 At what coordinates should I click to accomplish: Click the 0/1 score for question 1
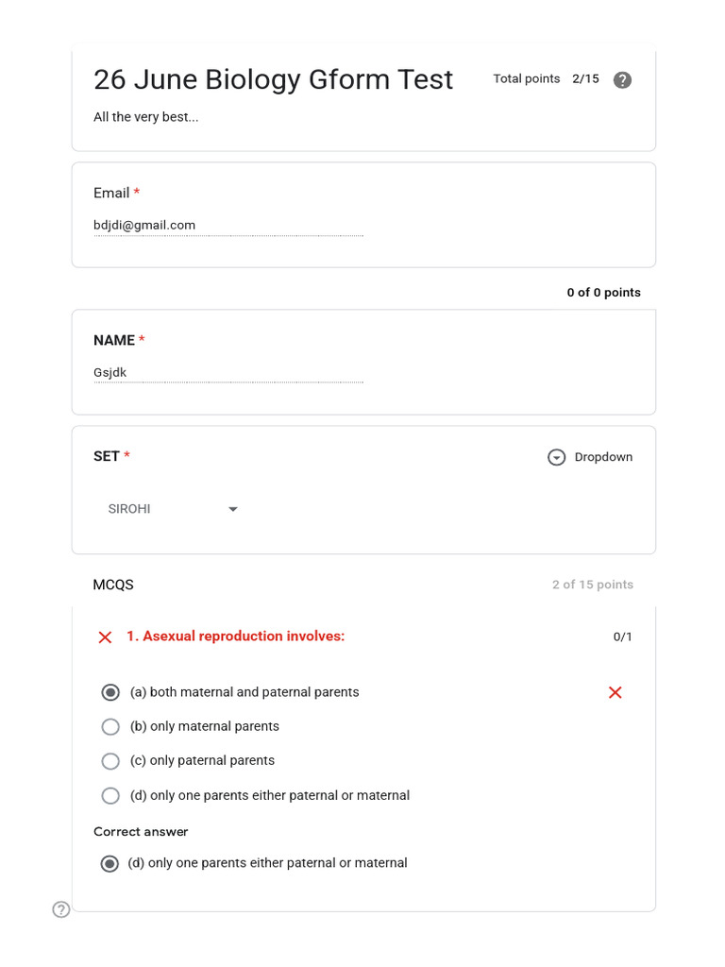(x=623, y=636)
